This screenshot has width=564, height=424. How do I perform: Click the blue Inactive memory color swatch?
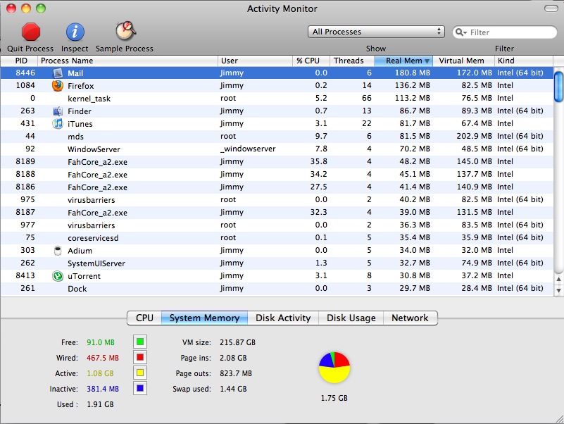tap(140, 388)
